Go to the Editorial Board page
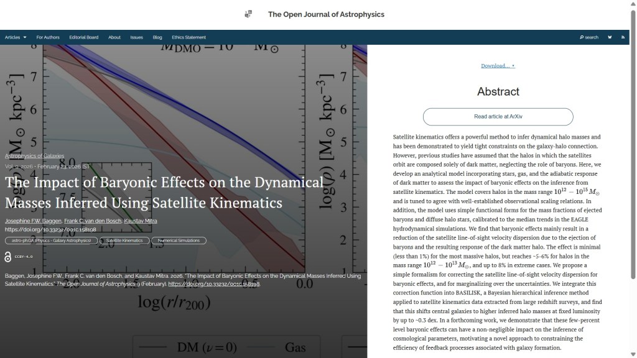 83,37
